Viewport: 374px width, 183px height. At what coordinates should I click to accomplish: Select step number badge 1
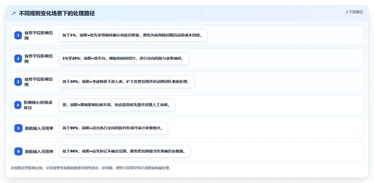pyautogui.click(x=18, y=35)
